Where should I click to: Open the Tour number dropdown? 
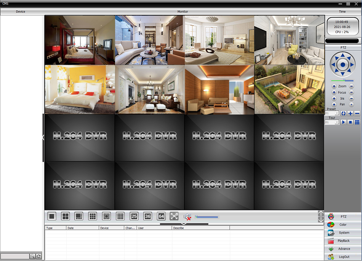(x=337, y=122)
